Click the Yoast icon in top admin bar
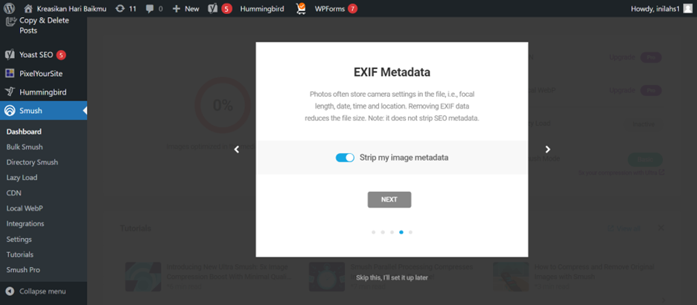The image size is (697, 305). point(212,8)
